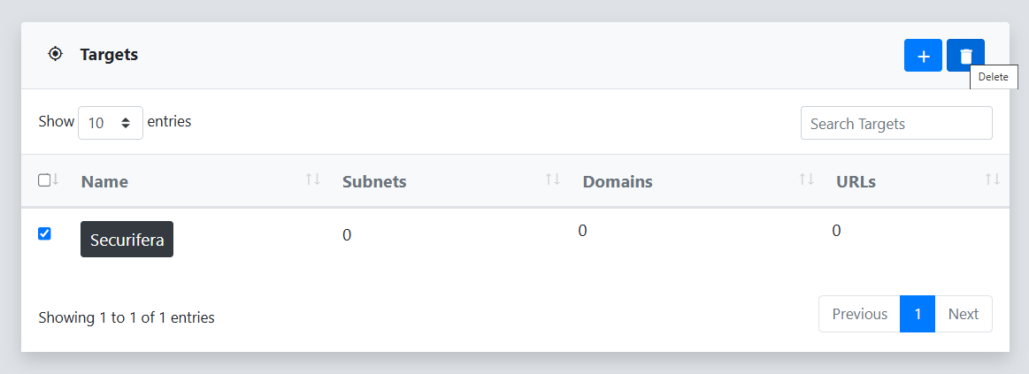Focus the Search Targets input field

[x=896, y=124]
